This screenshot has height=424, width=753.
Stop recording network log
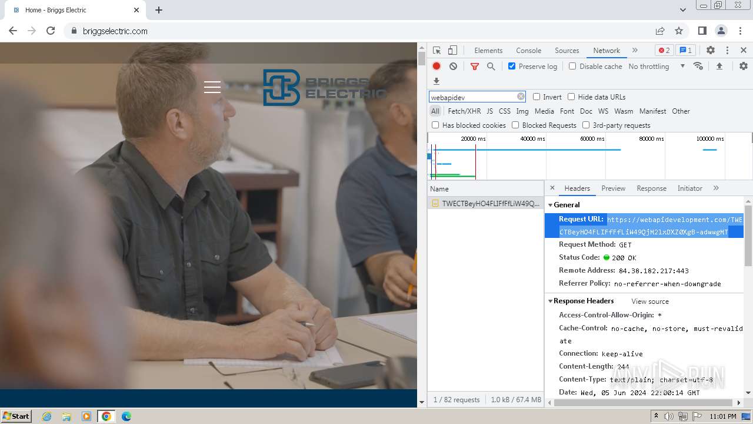coord(437,67)
